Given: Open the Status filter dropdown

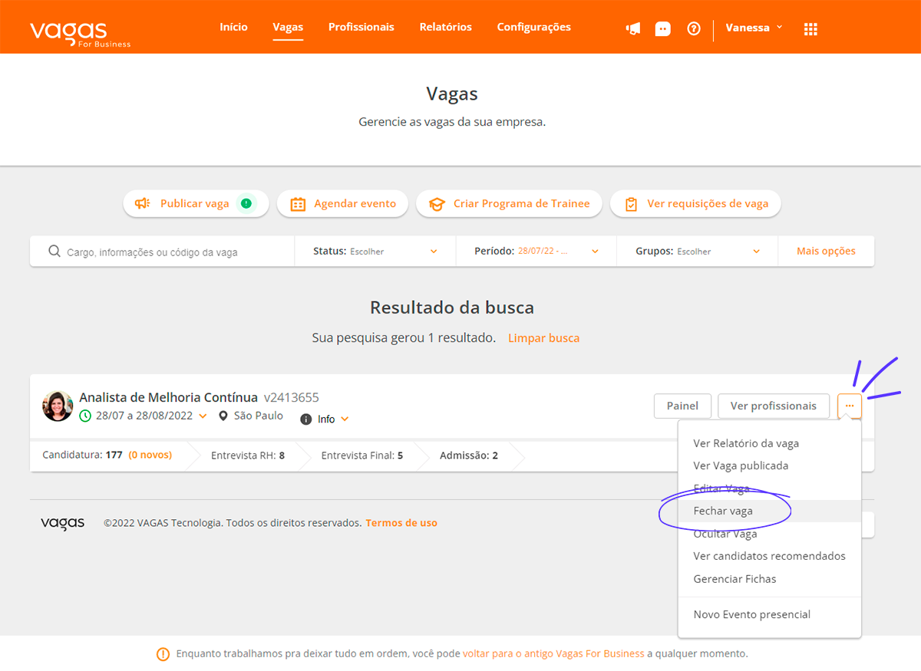Looking at the screenshot, I should click(x=375, y=251).
